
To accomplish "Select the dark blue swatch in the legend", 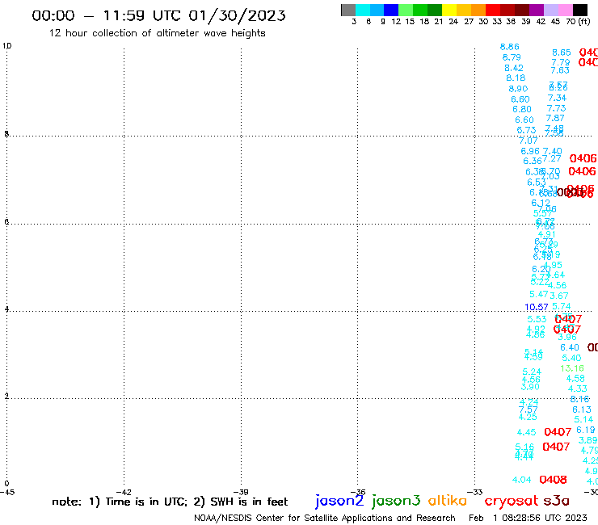I will [392, 10].
